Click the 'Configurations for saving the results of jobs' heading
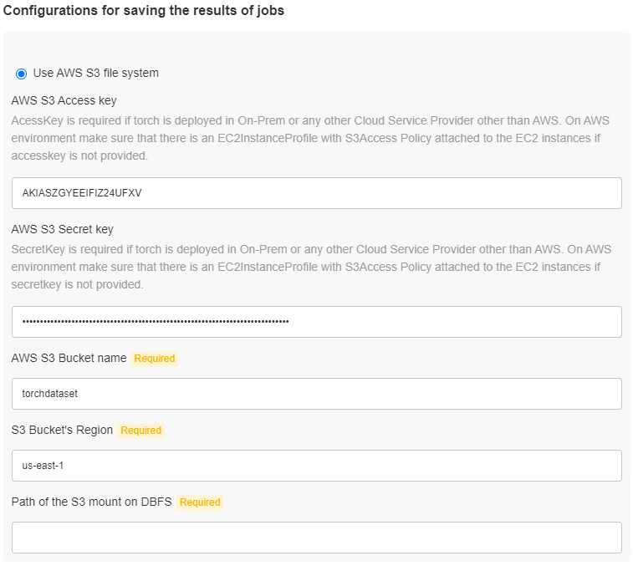This screenshot has width=633, height=566. pyautogui.click(x=144, y=12)
